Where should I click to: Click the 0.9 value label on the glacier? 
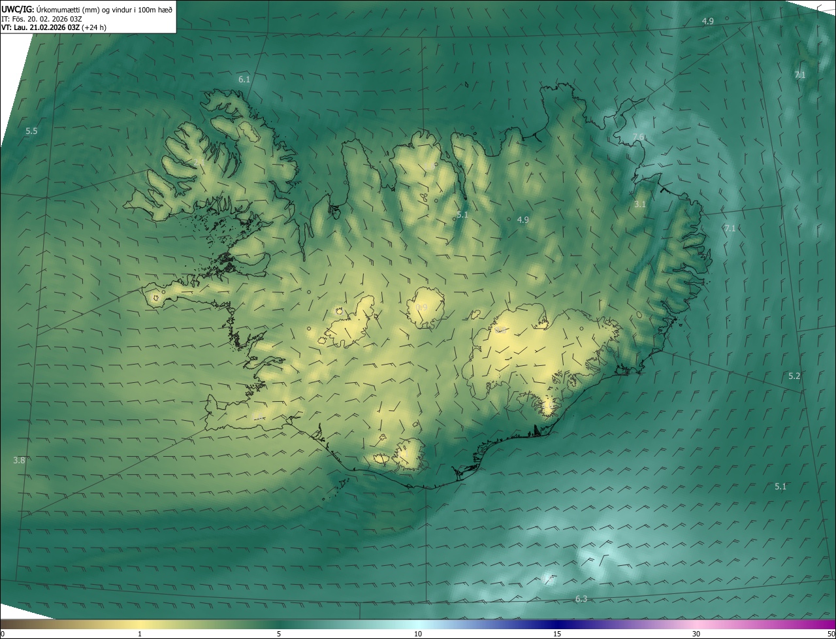[421, 308]
